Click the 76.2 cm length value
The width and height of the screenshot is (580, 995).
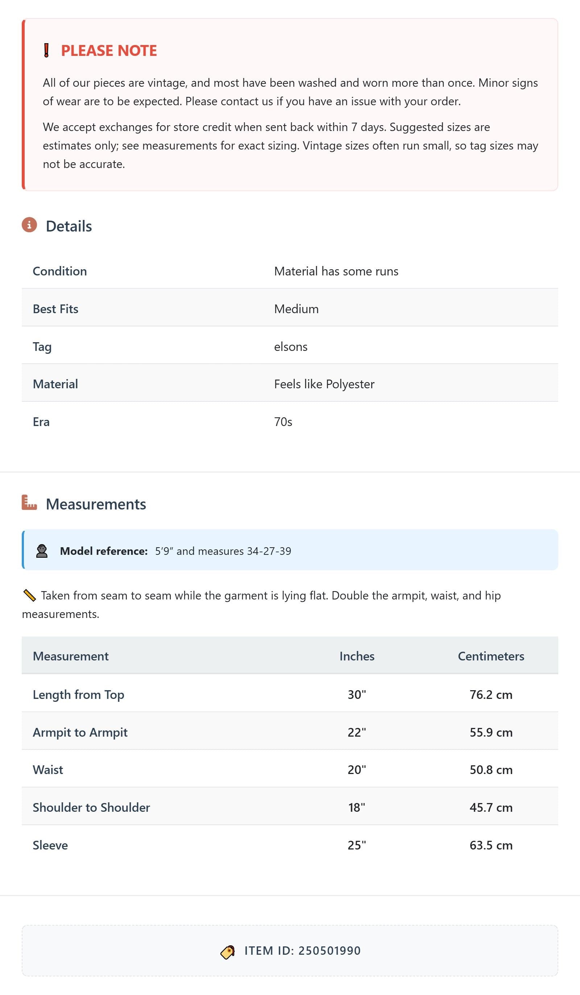(x=491, y=695)
